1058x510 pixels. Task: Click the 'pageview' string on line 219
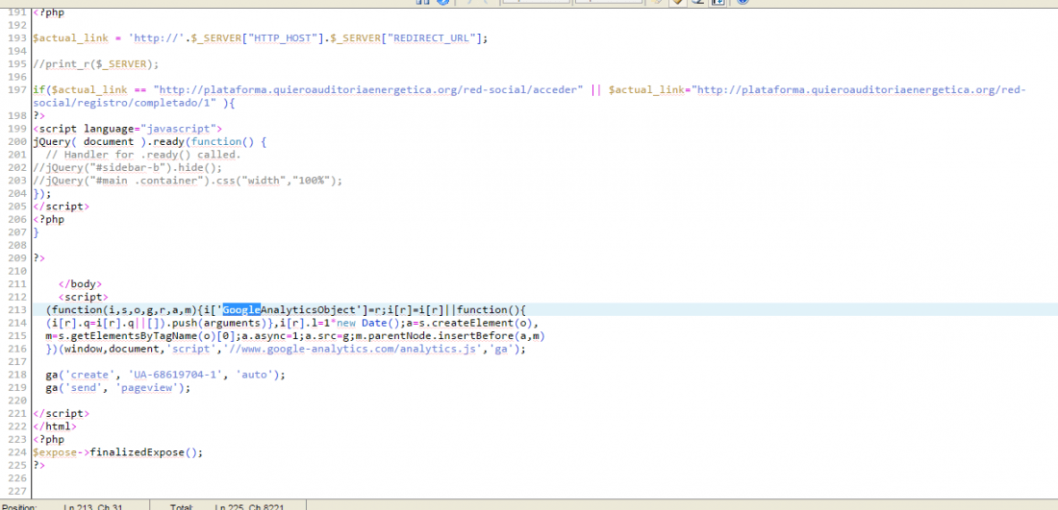[x=146, y=388]
